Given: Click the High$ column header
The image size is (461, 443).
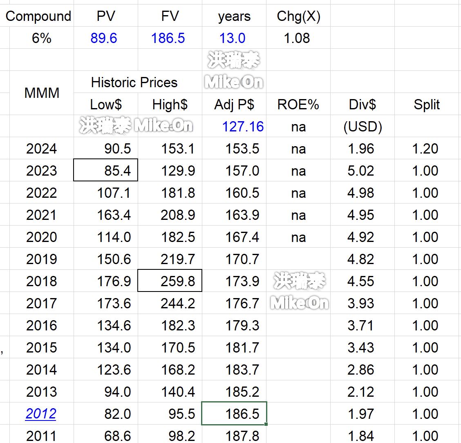Looking at the screenshot, I should [x=170, y=104].
